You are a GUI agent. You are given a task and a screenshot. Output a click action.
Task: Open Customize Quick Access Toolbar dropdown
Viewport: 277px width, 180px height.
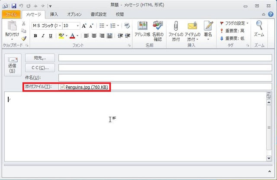(50, 6)
